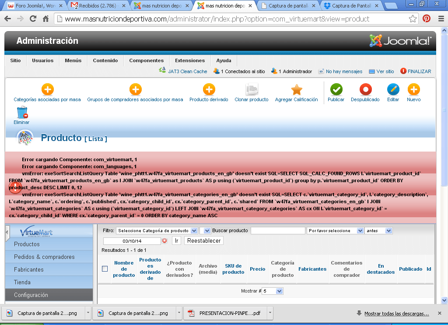Image resolution: width=448 pixels, height=325 pixels.
Task: Open the Componentes menu
Action: tap(147, 60)
